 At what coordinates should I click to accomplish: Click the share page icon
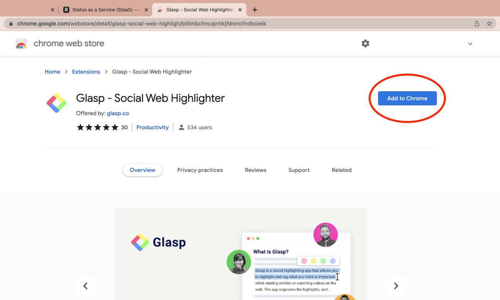(477, 23)
